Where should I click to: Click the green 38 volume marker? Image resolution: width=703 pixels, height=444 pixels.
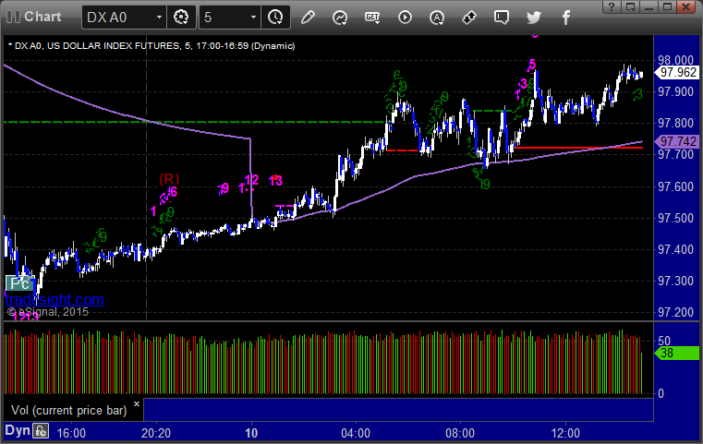click(677, 353)
